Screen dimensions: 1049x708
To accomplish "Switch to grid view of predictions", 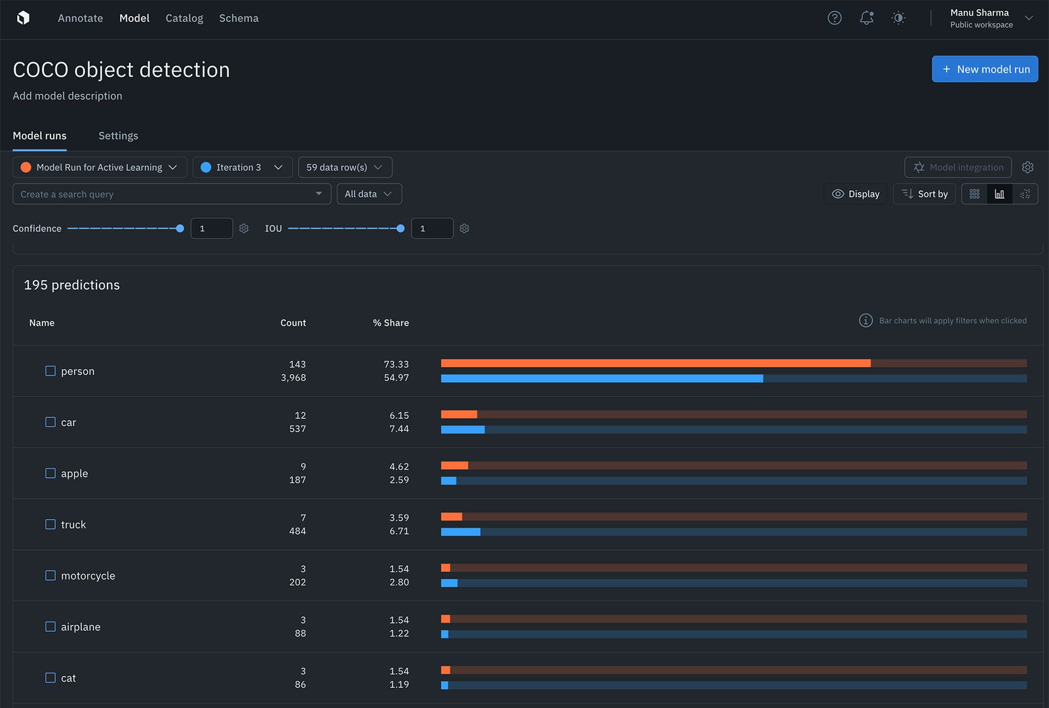I will point(974,193).
